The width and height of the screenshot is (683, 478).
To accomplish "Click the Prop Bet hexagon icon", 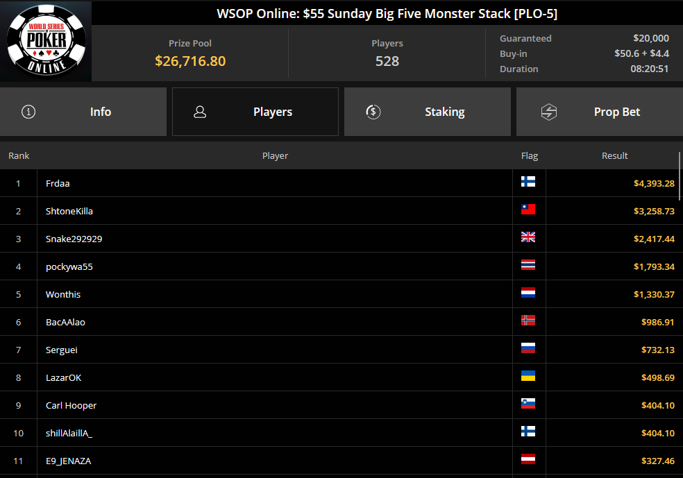I will (x=549, y=112).
